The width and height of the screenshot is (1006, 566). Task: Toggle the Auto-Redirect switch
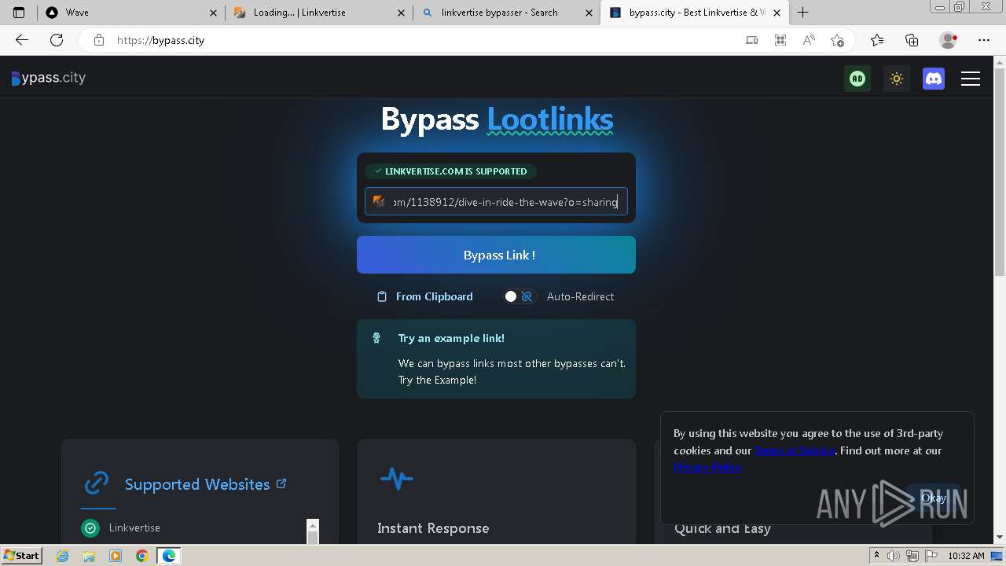tap(520, 296)
